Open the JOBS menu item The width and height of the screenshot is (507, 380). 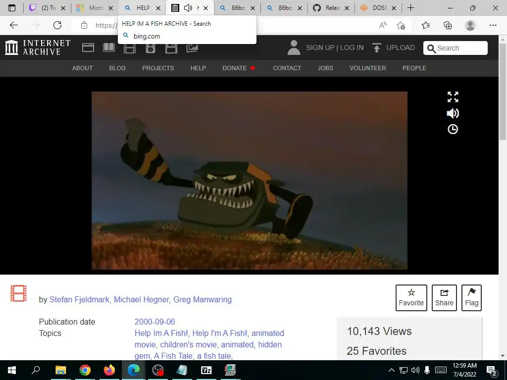(325, 68)
